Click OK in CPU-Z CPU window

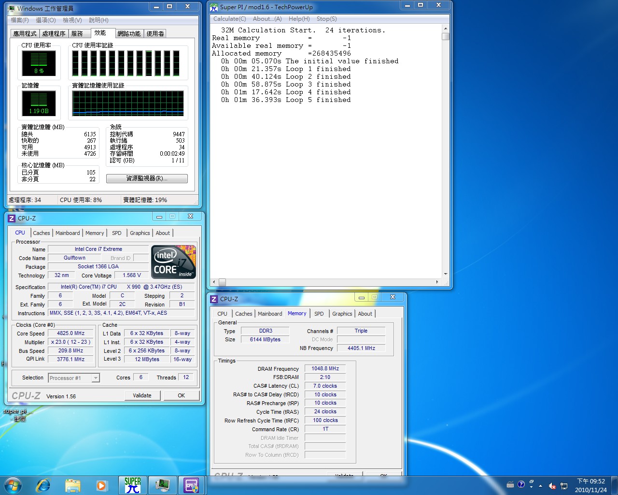pos(181,395)
